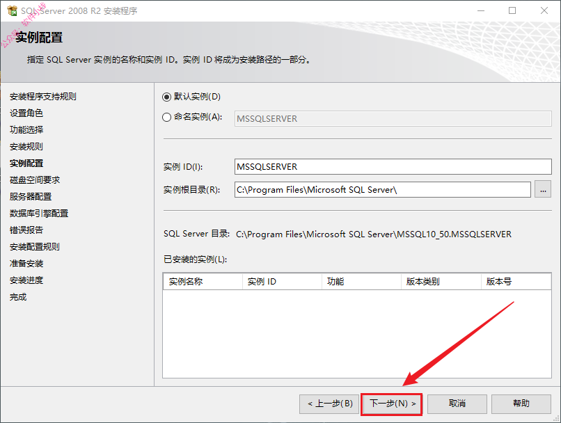Image resolution: width=561 pixels, height=423 pixels.
Task: Click the 实例根目录(R) path field
Action: click(382, 189)
